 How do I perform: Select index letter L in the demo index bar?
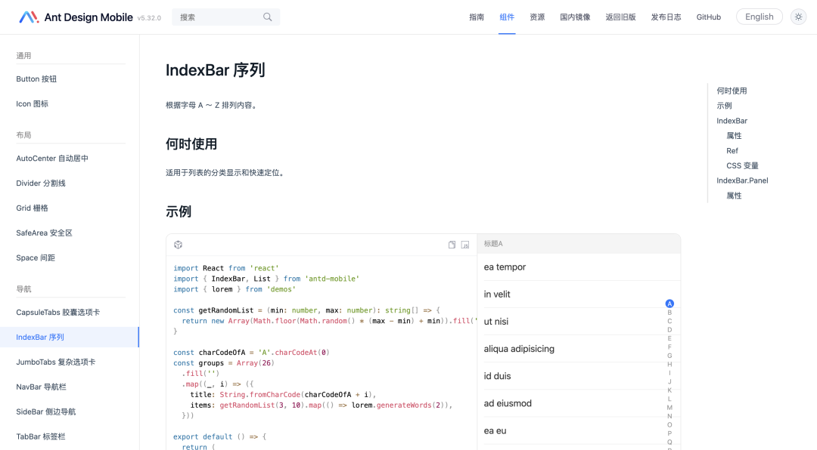click(x=669, y=399)
